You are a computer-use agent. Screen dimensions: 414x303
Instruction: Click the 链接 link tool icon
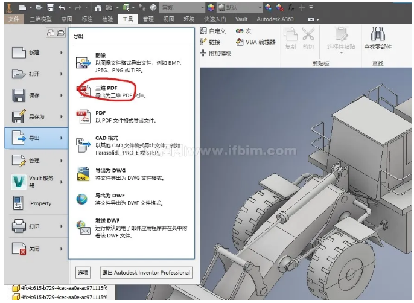tap(203, 42)
